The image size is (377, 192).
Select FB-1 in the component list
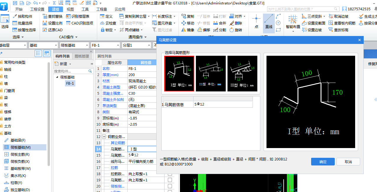click(x=70, y=83)
